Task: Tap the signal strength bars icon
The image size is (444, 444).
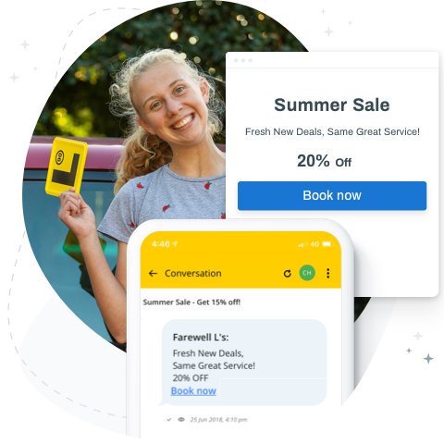Action: (x=302, y=244)
